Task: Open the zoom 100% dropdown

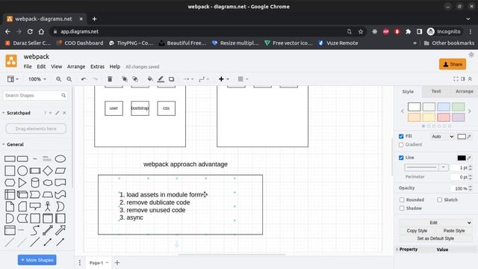Action: [x=37, y=79]
